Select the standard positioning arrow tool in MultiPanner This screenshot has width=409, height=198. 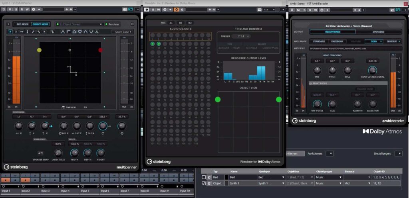10,32
